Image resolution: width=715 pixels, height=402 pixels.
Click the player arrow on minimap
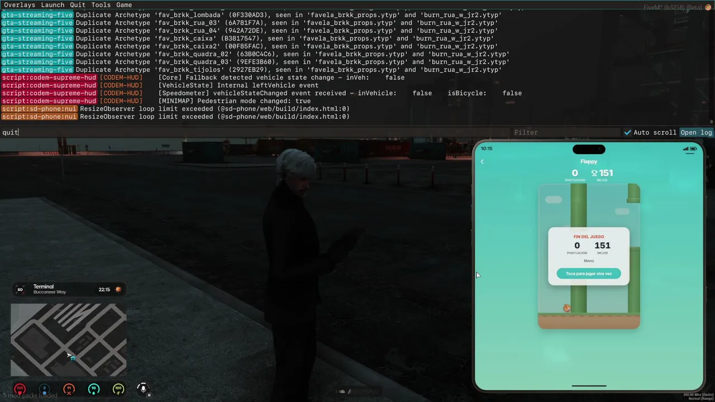coord(69,355)
